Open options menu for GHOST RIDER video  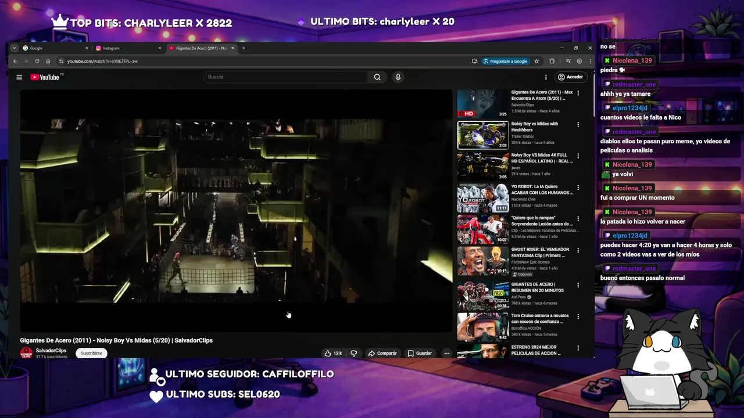(578, 250)
